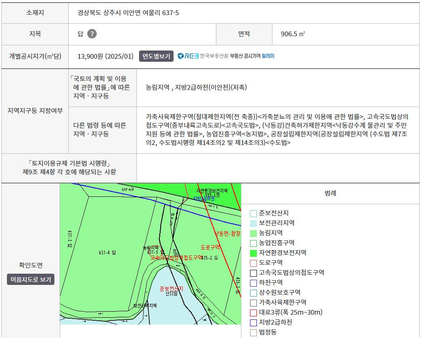Viewport: 421px width, 338px height.
Task: Select the 준보전산지 legend swatch
Action: tap(253, 214)
